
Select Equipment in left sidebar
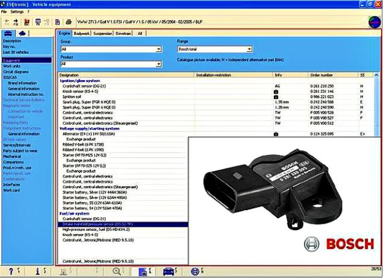click(27, 60)
